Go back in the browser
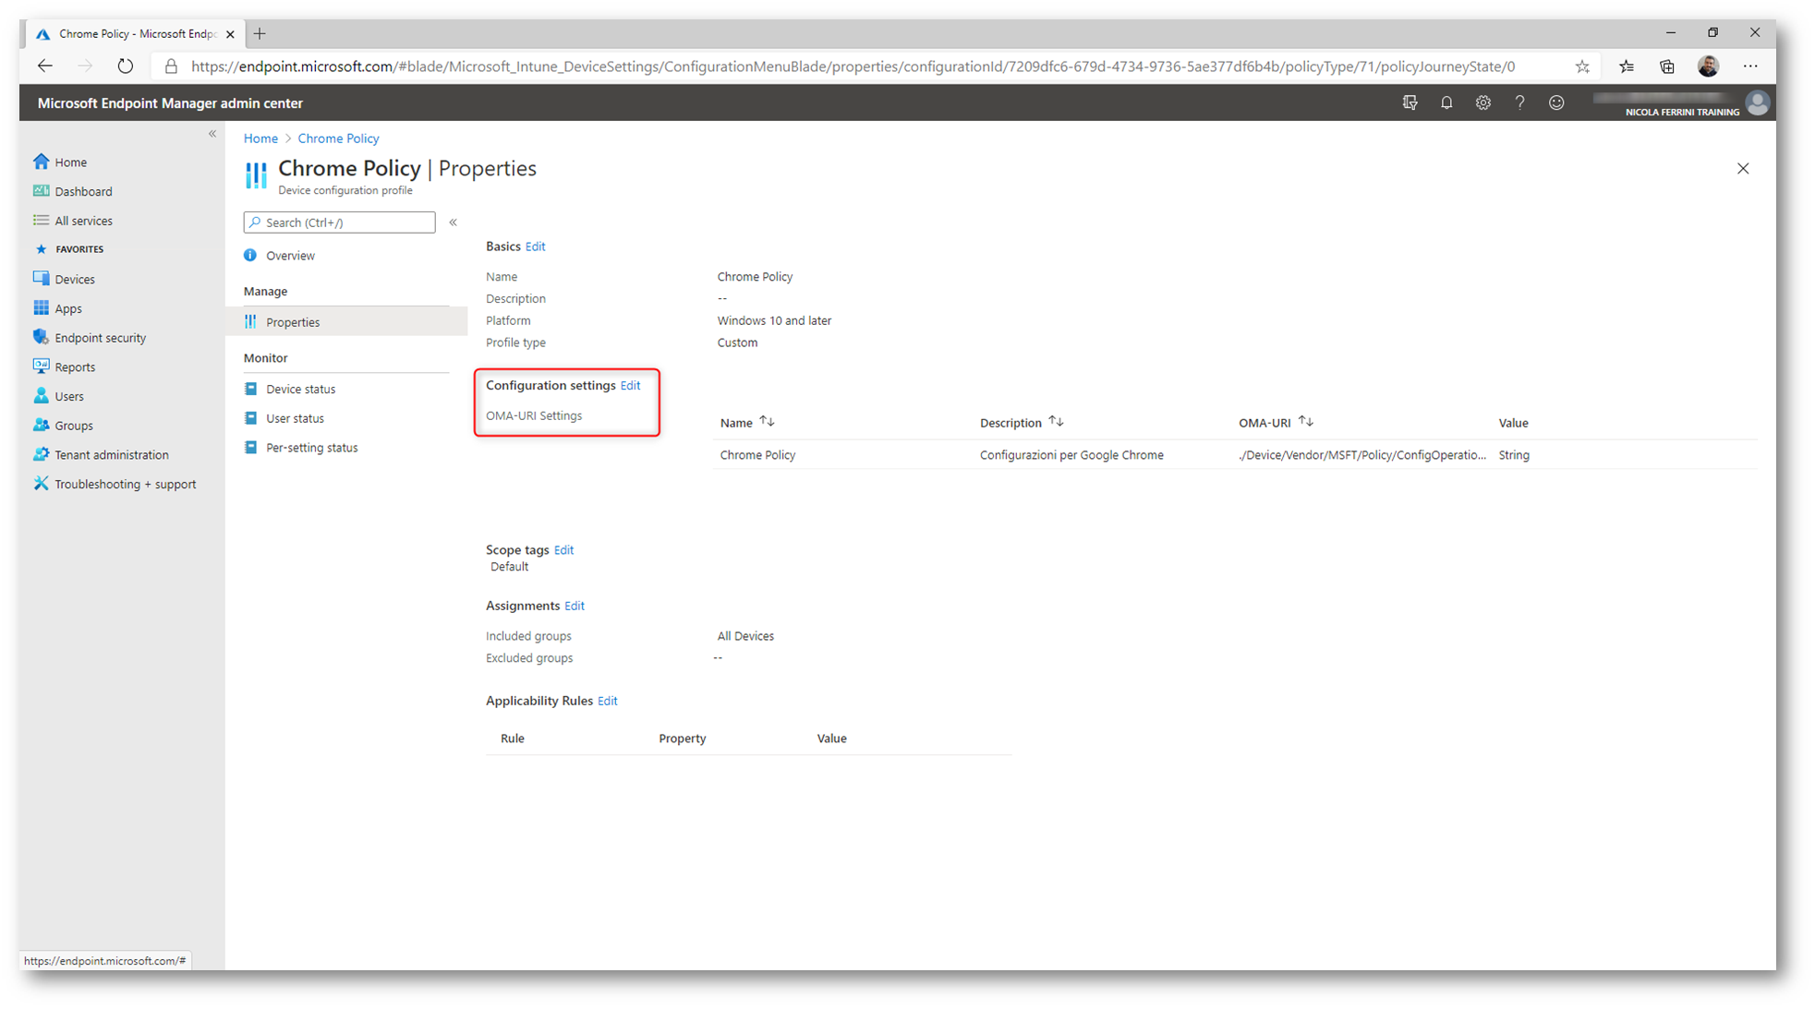The width and height of the screenshot is (1815, 1009). coord(45,66)
